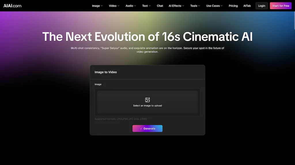
Task: Open the AITab link
Action: click(x=247, y=6)
